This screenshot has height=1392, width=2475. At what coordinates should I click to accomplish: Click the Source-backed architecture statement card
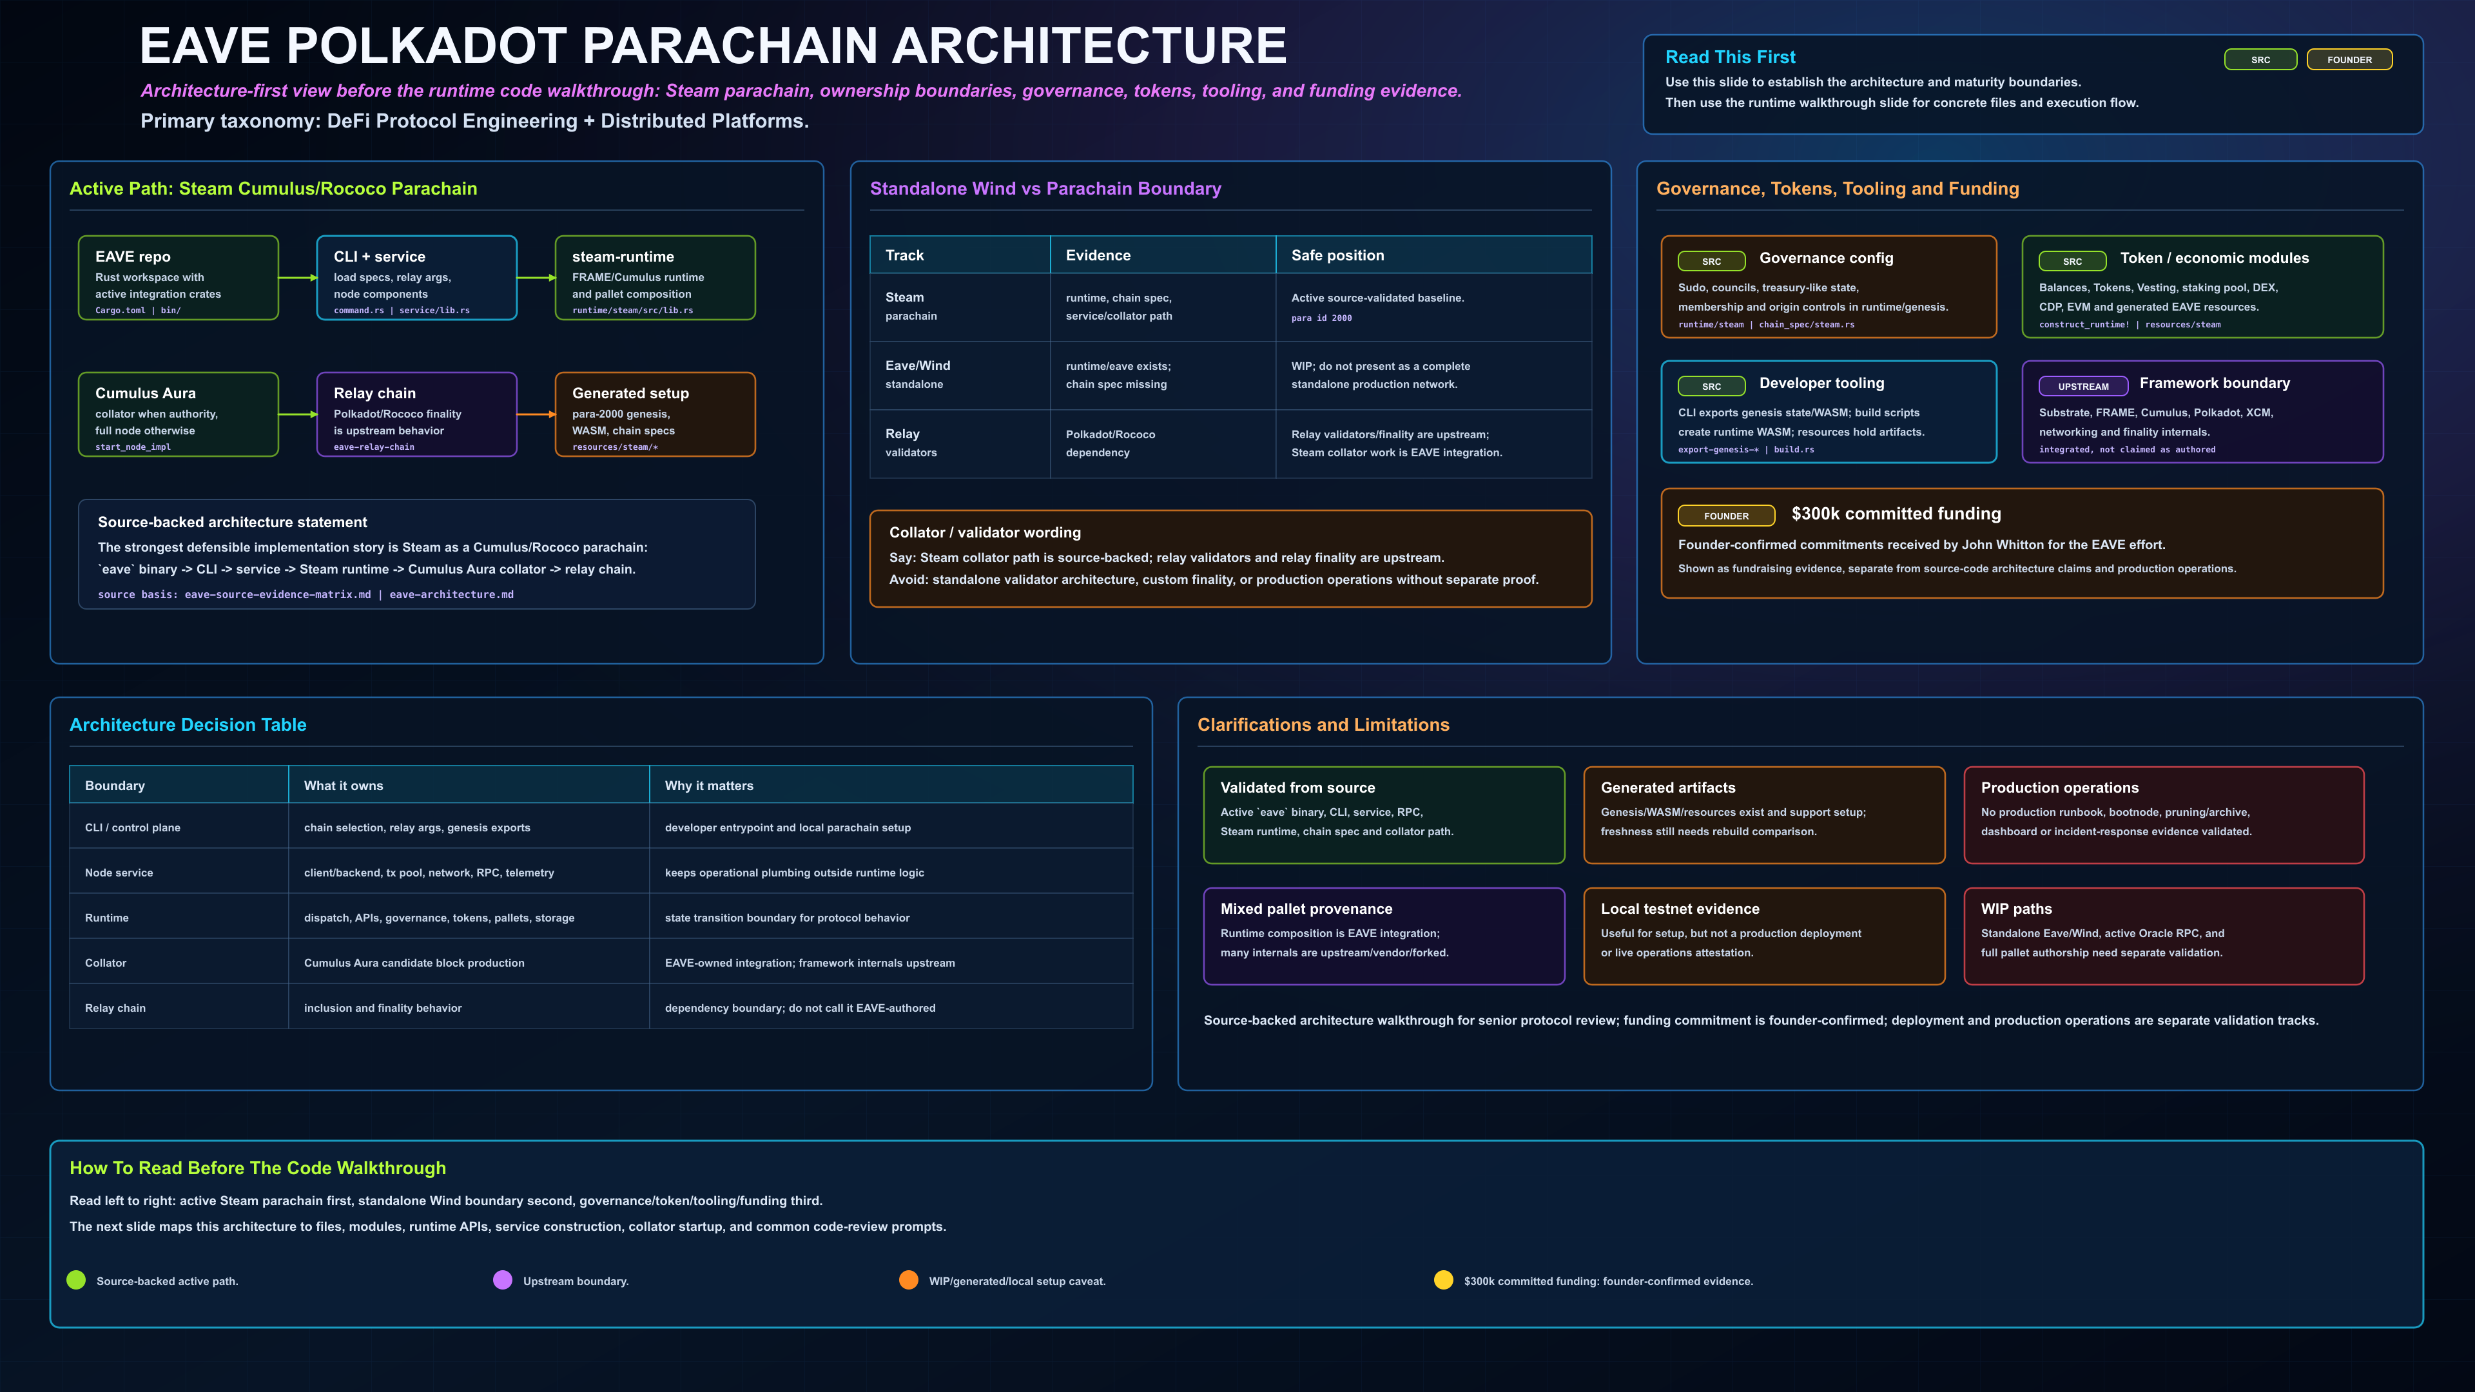click(417, 554)
